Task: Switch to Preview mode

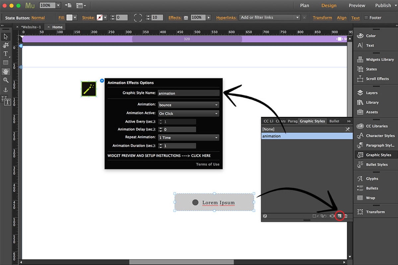Action: click(357, 5)
